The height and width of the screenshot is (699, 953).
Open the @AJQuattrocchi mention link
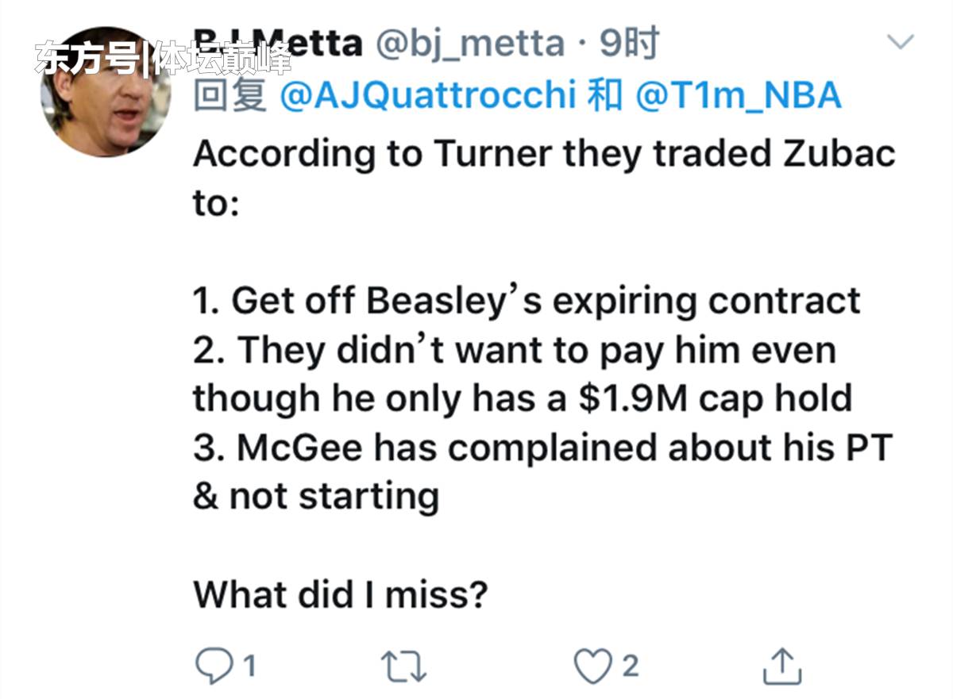428,96
